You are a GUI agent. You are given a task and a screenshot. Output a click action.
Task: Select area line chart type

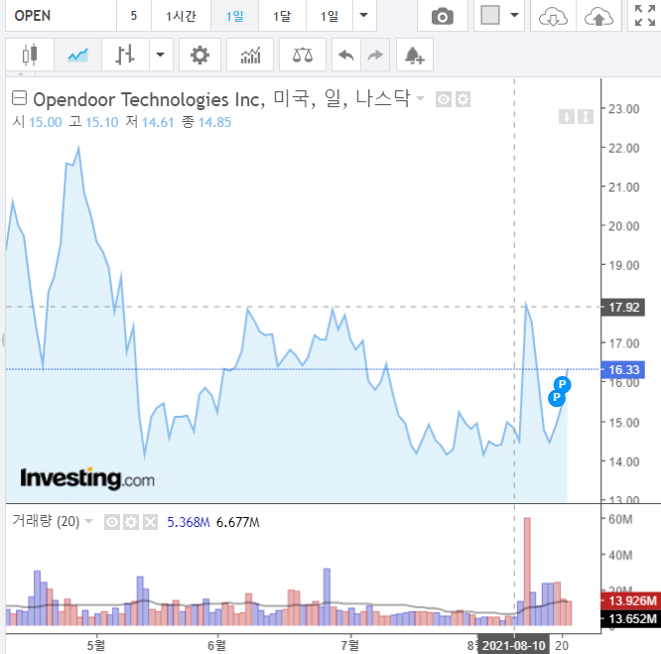pos(77,55)
